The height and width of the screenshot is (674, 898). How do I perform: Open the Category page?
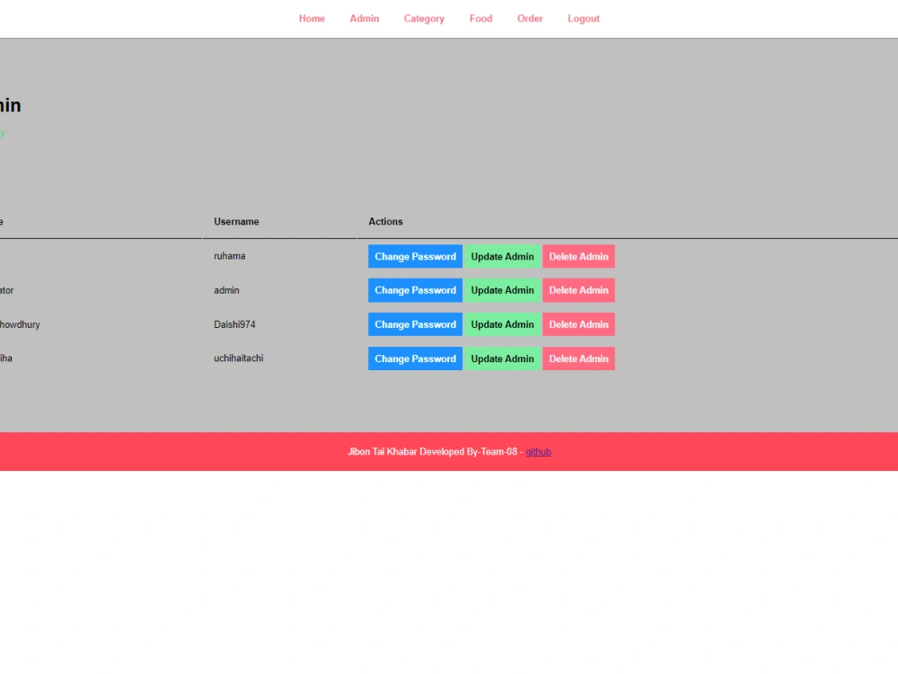tap(424, 18)
